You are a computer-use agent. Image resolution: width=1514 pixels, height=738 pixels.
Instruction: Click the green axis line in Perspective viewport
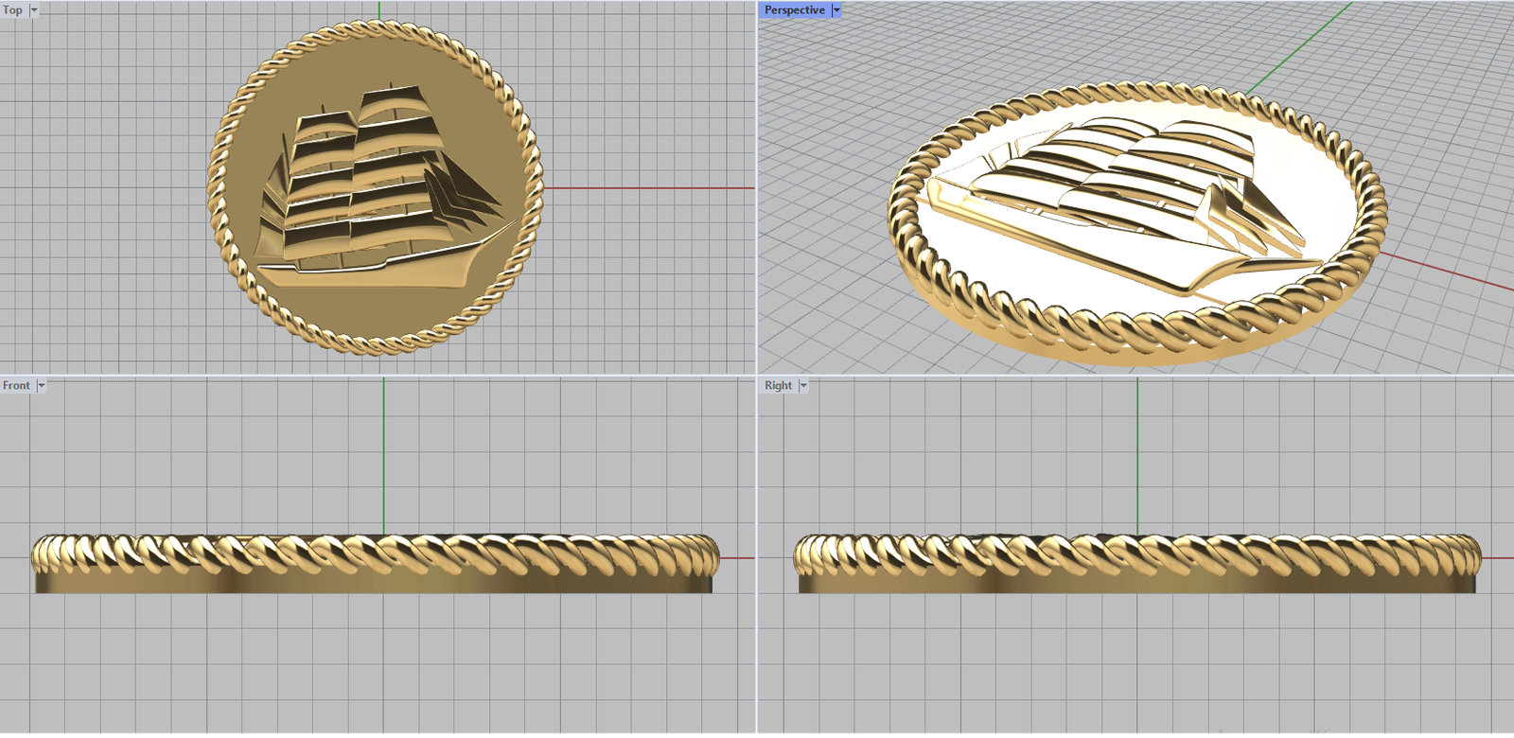click(x=1296, y=47)
